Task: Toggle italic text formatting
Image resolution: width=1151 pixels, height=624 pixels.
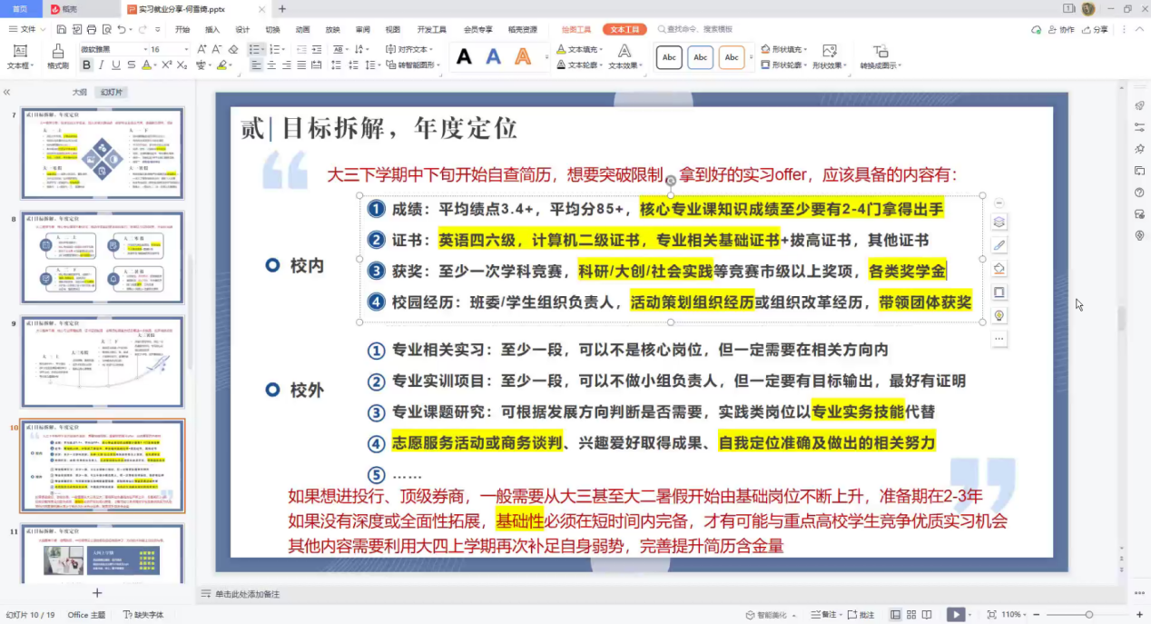Action: 102,65
